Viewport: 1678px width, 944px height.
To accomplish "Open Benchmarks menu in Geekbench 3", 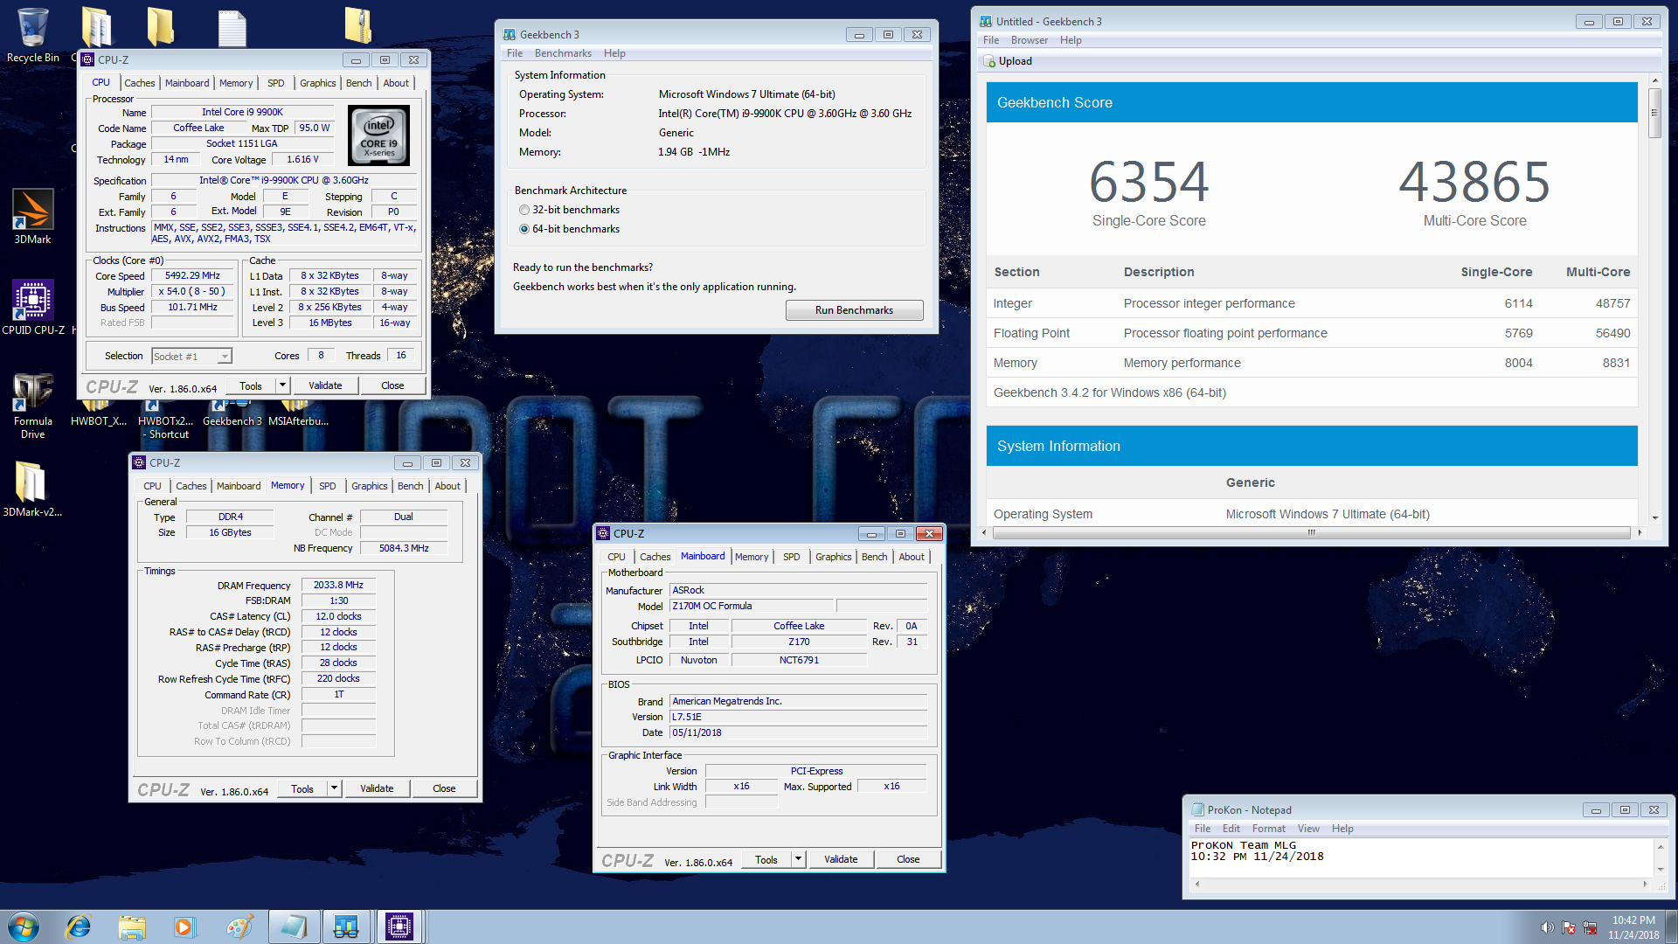I will tap(563, 53).
